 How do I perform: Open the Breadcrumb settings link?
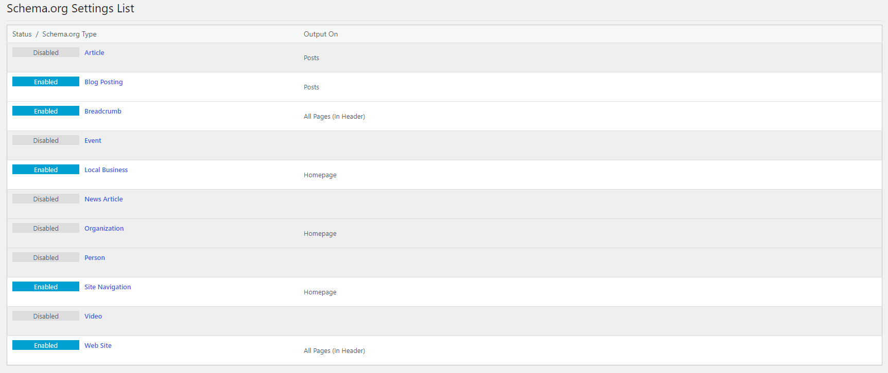[102, 110]
